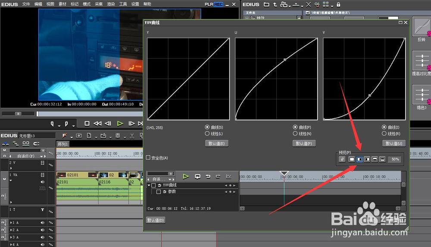This screenshot has height=247, width=431.
Task: Select left-half split preview mode
Action: click(x=359, y=159)
